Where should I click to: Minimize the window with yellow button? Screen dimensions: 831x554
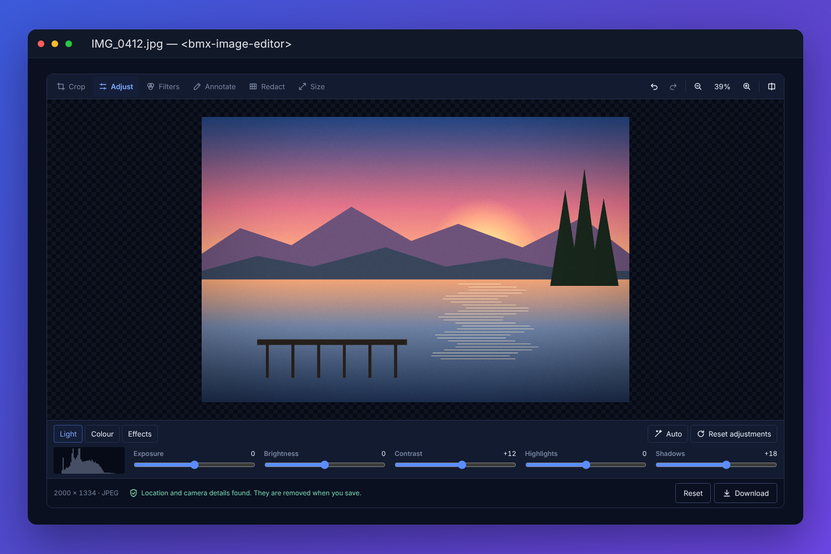55,44
